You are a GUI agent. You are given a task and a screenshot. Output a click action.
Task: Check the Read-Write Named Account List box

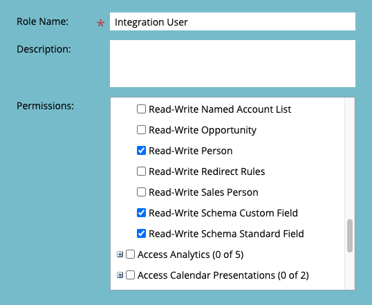(141, 109)
